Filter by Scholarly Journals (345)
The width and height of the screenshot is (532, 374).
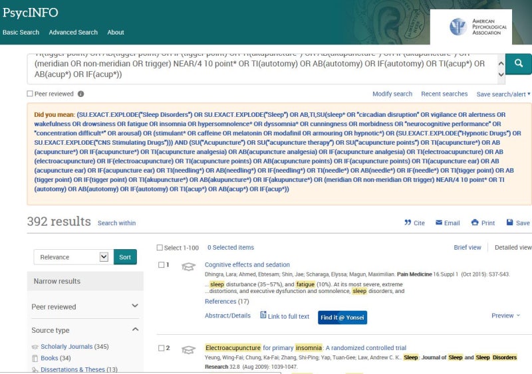[74, 347]
